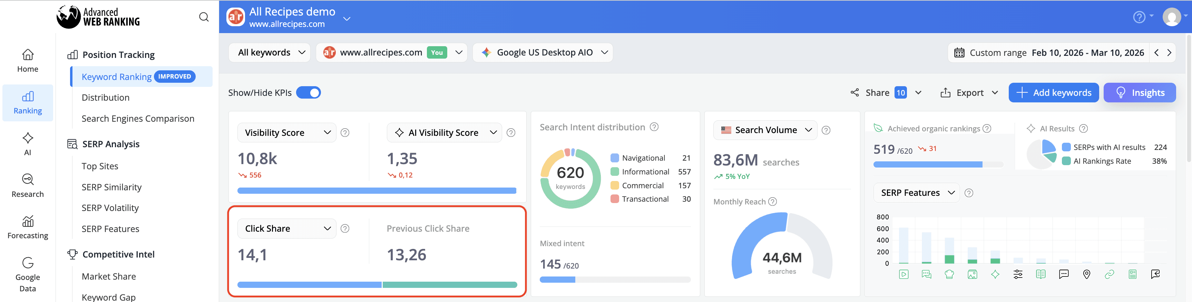Click the Search Volume help icon
This screenshot has height=302, width=1192.
pos(826,130)
